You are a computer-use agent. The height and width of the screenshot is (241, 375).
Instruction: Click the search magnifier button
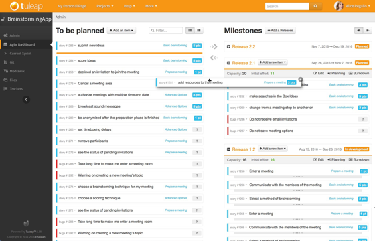315,6
